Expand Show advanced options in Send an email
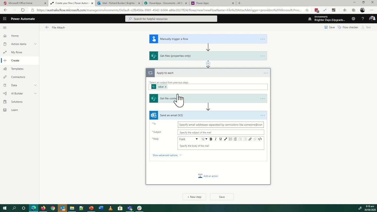The width and height of the screenshot is (377, 212). (167, 155)
